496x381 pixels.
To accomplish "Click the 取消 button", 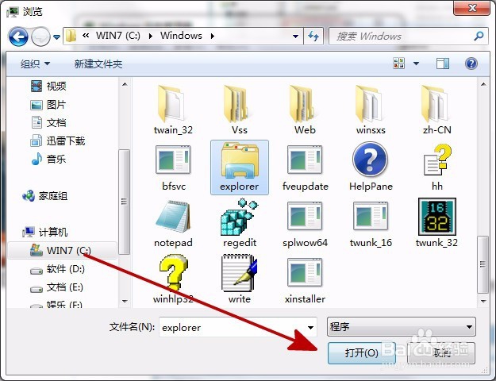I will [441, 352].
